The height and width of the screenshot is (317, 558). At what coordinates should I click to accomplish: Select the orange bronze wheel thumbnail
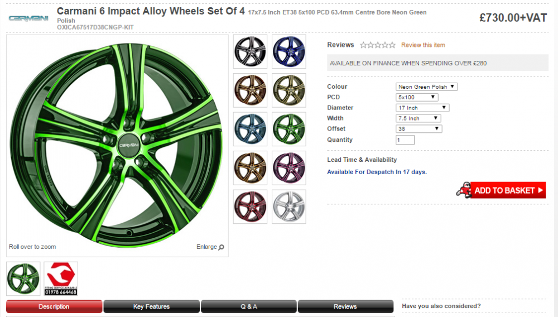pyautogui.click(x=250, y=90)
